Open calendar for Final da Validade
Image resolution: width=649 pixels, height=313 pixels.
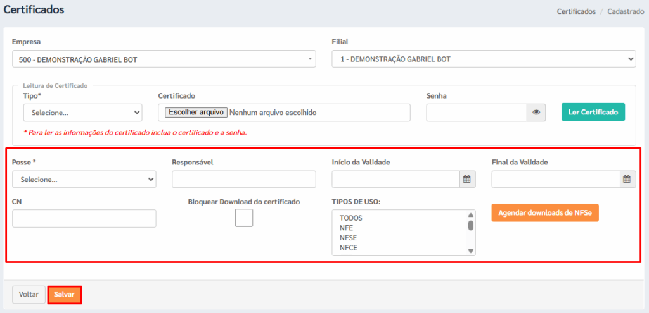[x=627, y=180]
